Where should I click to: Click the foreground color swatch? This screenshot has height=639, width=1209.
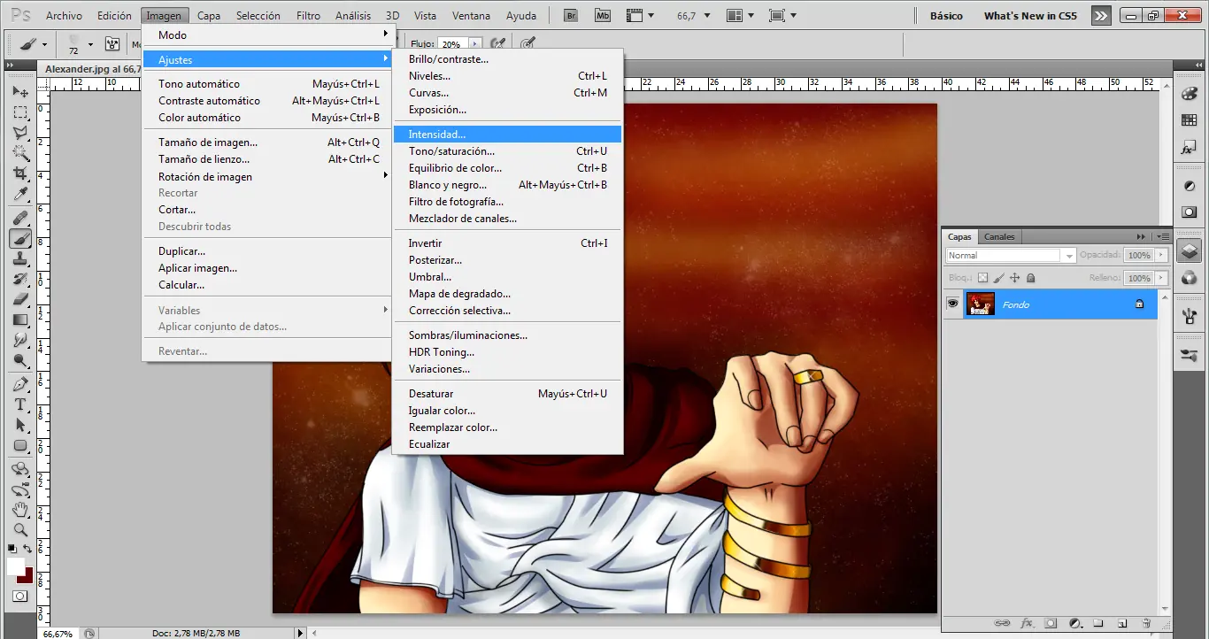[15, 566]
